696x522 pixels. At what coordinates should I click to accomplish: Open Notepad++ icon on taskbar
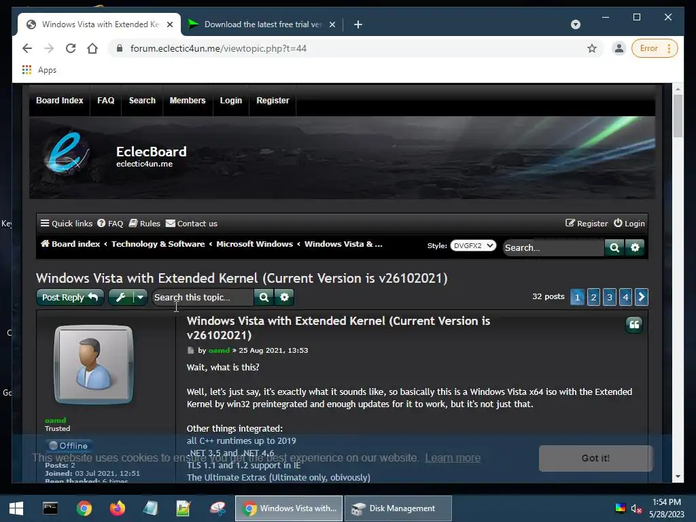184,508
